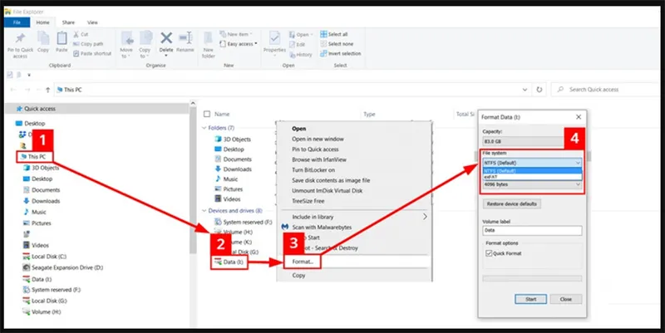This screenshot has height=333, width=665.
Task: Open 3D Objects folder in file list
Action: (233, 139)
